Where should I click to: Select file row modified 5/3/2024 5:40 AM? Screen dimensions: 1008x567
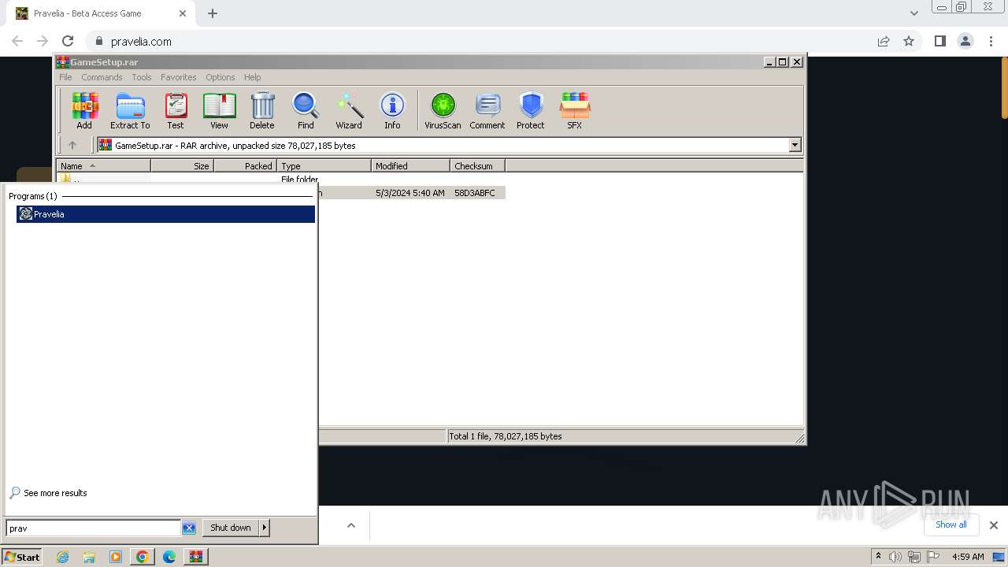pyautogui.click(x=410, y=193)
